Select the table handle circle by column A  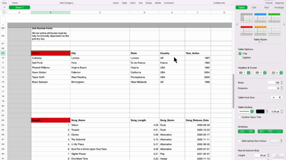tap(4, 12)
